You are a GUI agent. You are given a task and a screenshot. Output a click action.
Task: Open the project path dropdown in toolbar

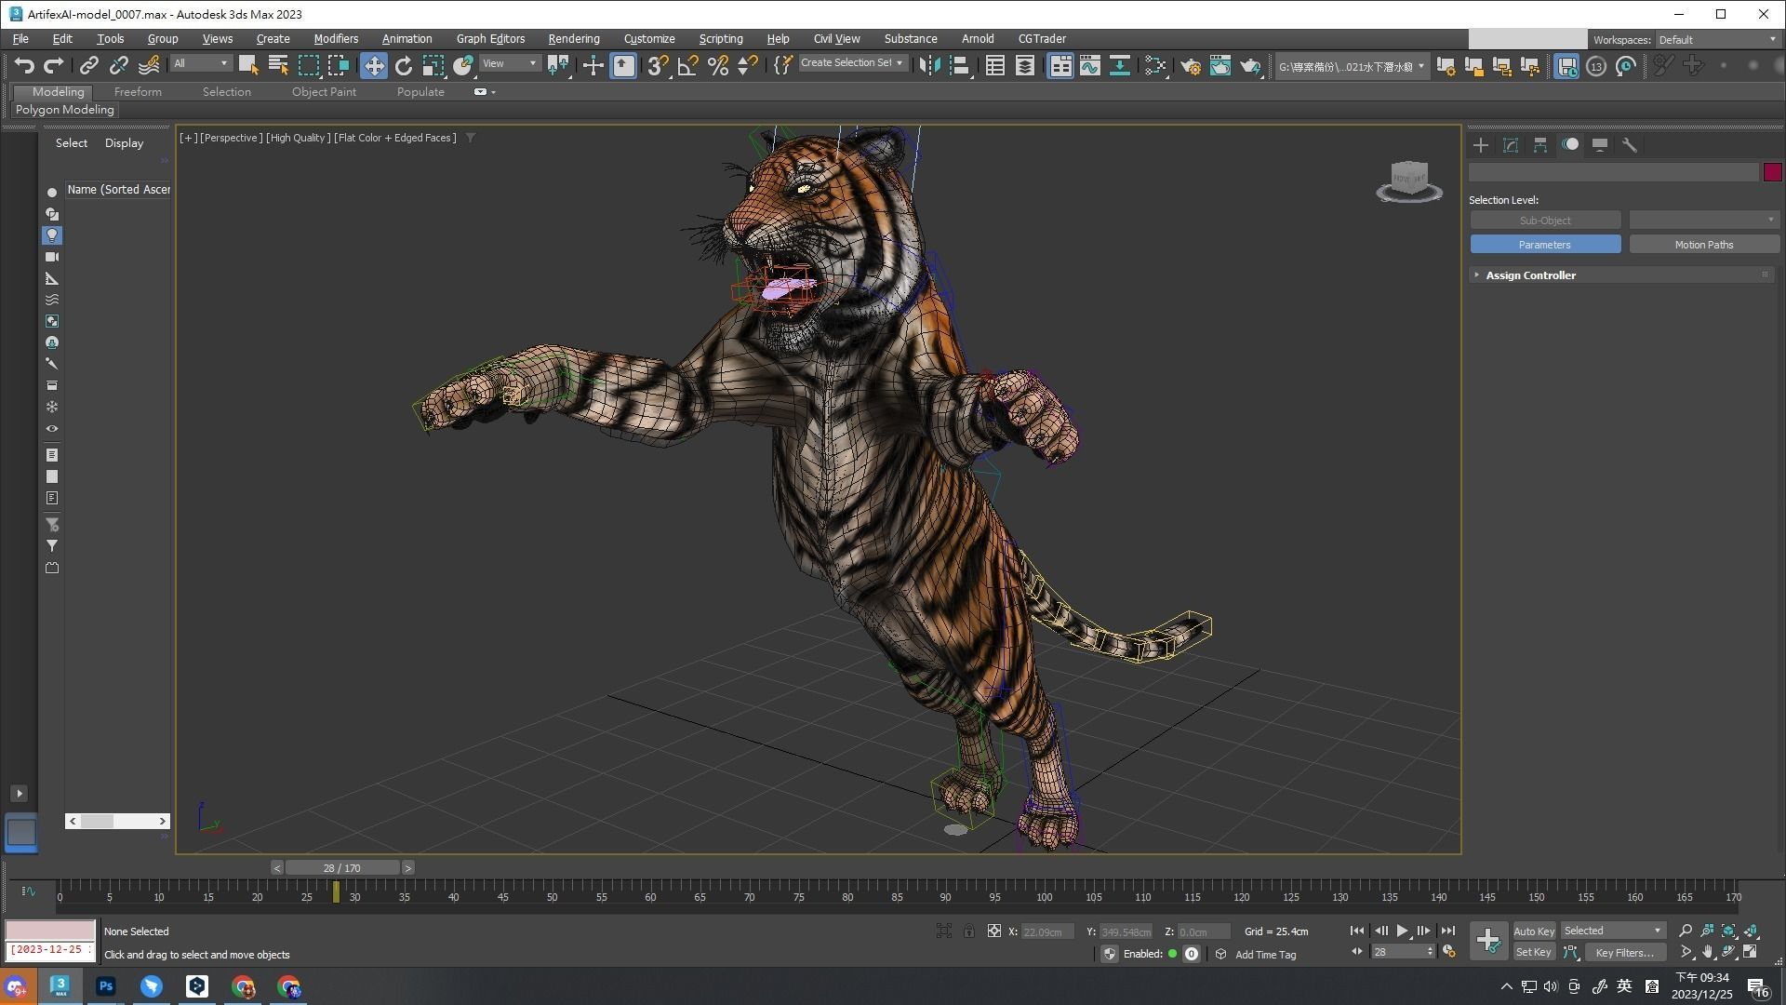(1351, 66)
